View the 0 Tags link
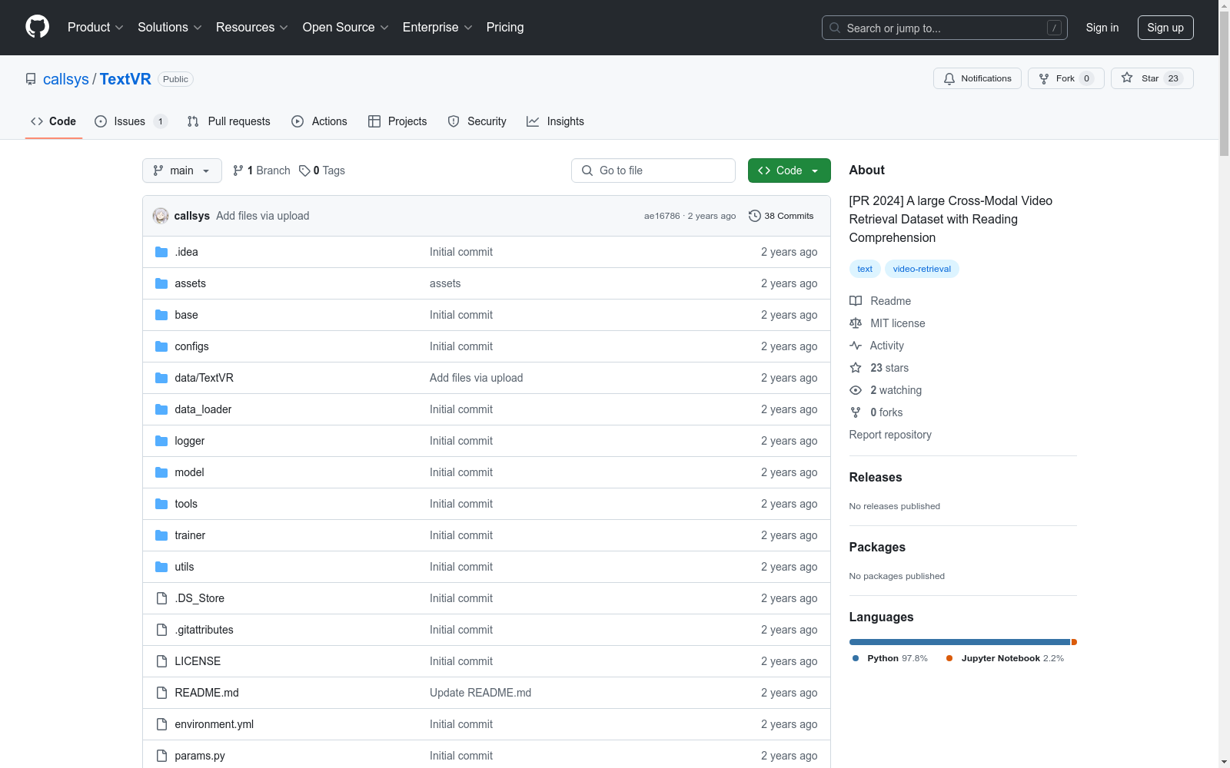1230x768 pixels. tap(322, 170)
